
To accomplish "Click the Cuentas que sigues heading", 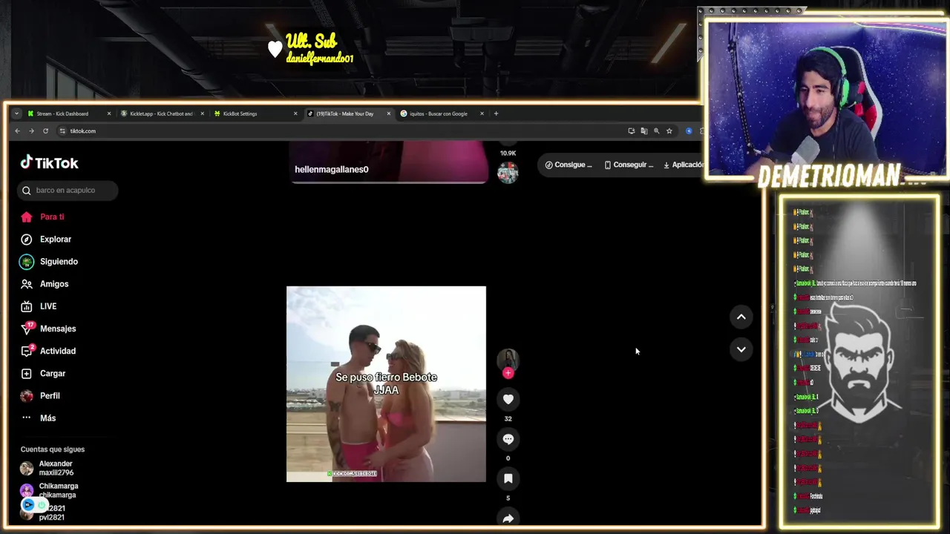I will pos(53,449).
